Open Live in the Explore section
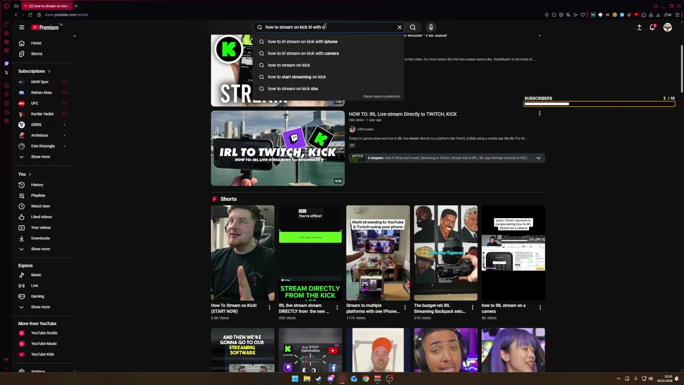Viewport: 684px width, 385px height. (34, 286)
